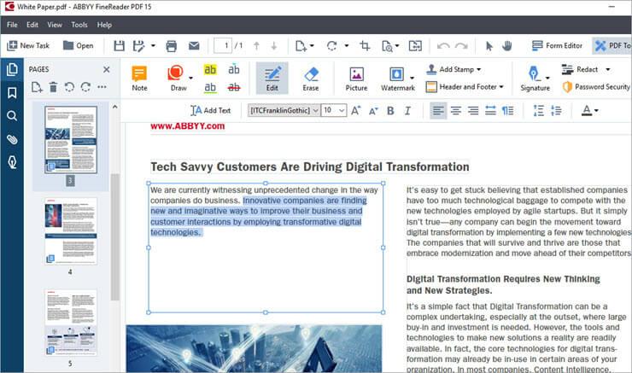Undo the last action
This screenshot has width=632, height=373.
click(443, 46)
